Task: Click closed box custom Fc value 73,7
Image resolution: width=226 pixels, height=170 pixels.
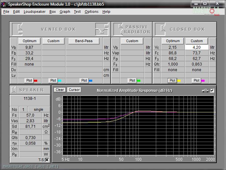Action: coord(197,53)
